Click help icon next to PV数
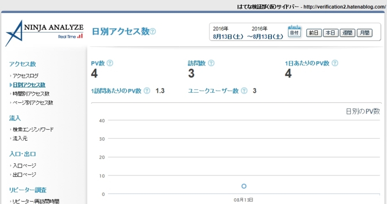Screen dimensions: 387x204 [x=110, y=63]
